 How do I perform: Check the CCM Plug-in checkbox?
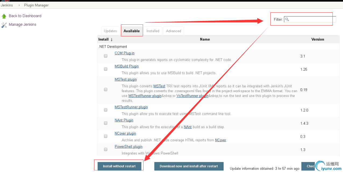(x=106, y=56)
